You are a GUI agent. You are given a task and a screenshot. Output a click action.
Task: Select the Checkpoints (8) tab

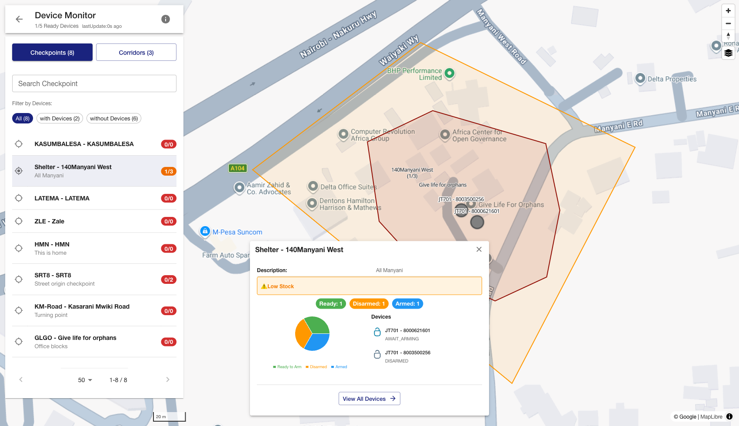point(52,53)
